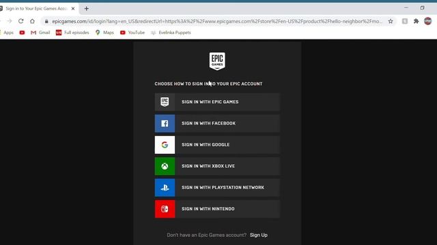Open a new browser tab
437x245 pixels.
tap(87, 9)
